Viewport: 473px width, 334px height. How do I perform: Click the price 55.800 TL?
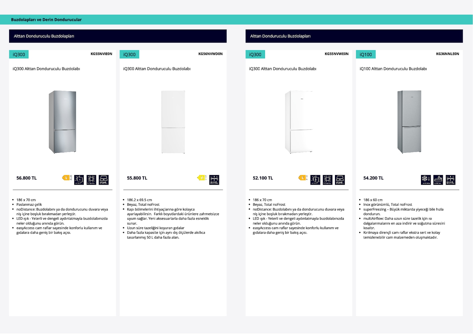pos(137,178)
